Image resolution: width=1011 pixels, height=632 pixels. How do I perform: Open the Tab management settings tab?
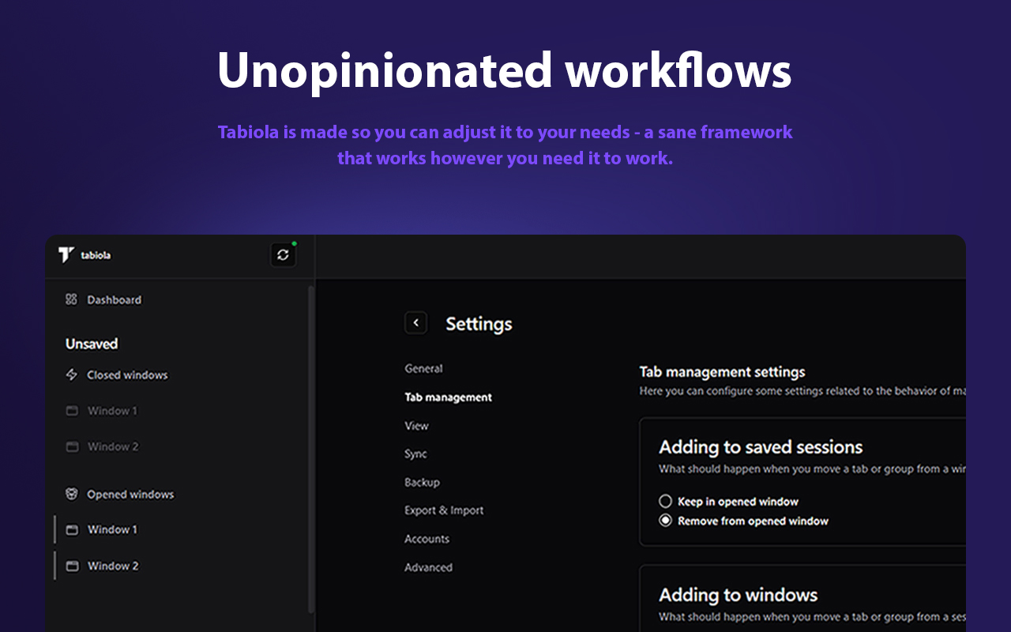click(x=448, y=397)
